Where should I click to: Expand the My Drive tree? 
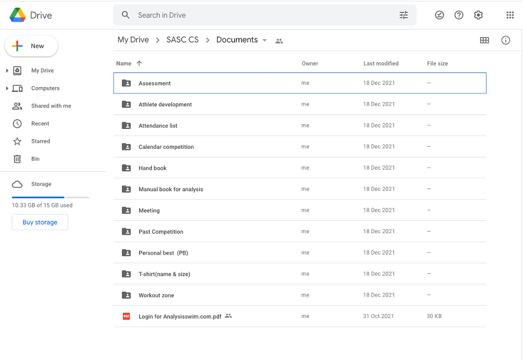[7, 71]
